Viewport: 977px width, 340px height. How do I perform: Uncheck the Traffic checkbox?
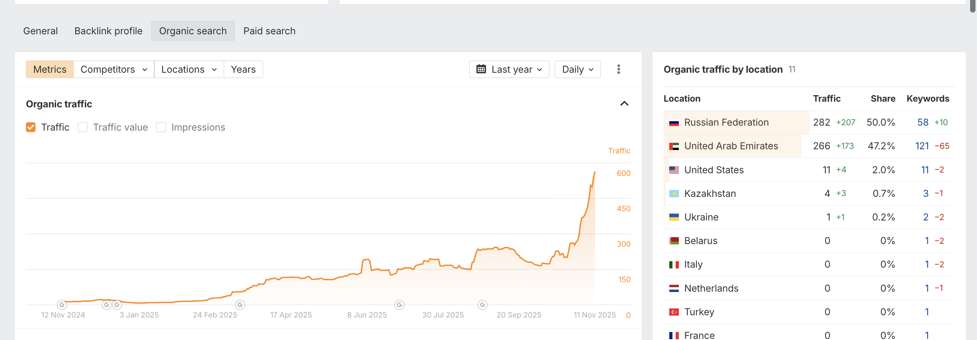[x=31, y=127]
